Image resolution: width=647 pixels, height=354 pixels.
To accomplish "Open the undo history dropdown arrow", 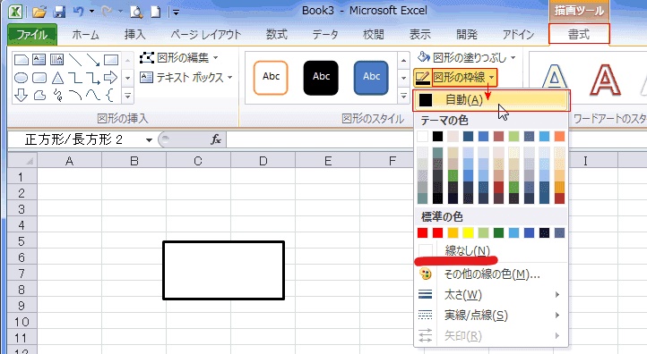I will point(91,12).
